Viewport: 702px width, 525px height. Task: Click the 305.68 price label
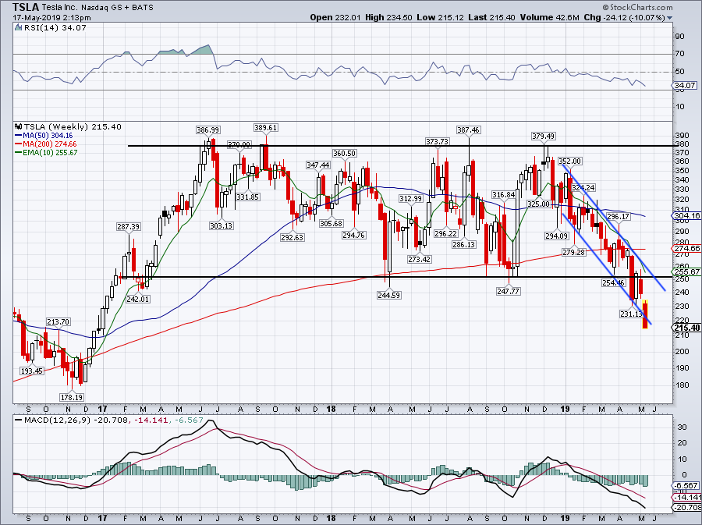coord(331,223)
